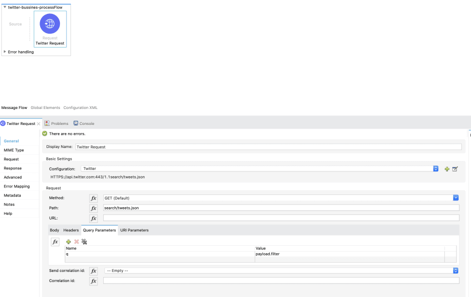Click the Path field search/tweets.json
Viewport: 471px width, 297px height.
(x=281, y=208)
